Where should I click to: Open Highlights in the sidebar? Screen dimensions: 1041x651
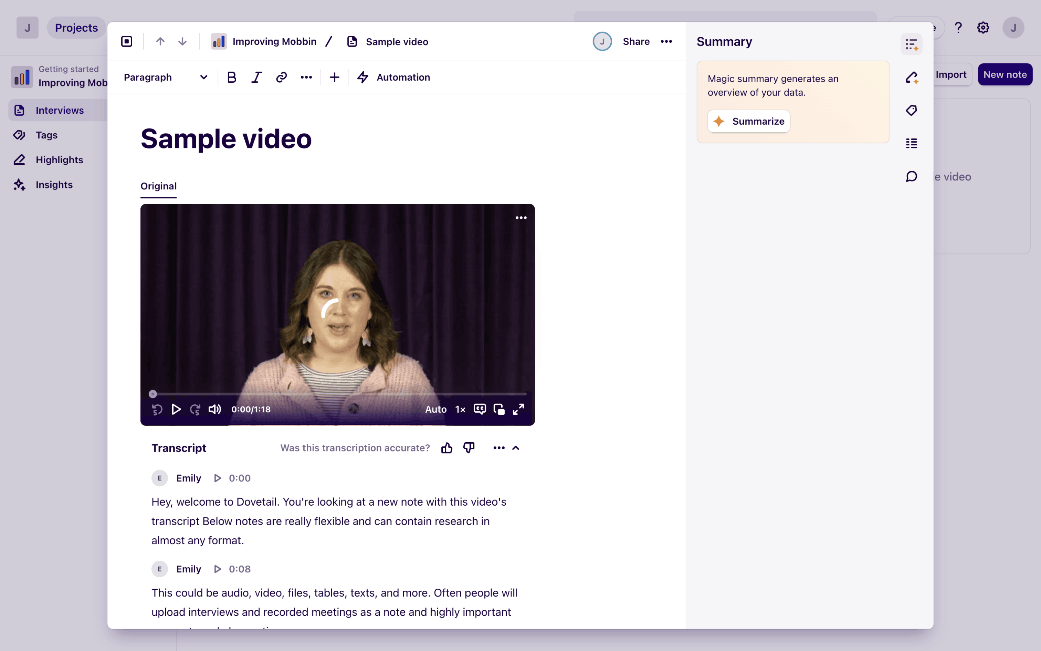tap(59, 160)
